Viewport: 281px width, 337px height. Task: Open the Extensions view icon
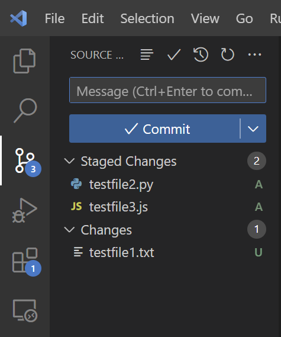tap(26, 261)
